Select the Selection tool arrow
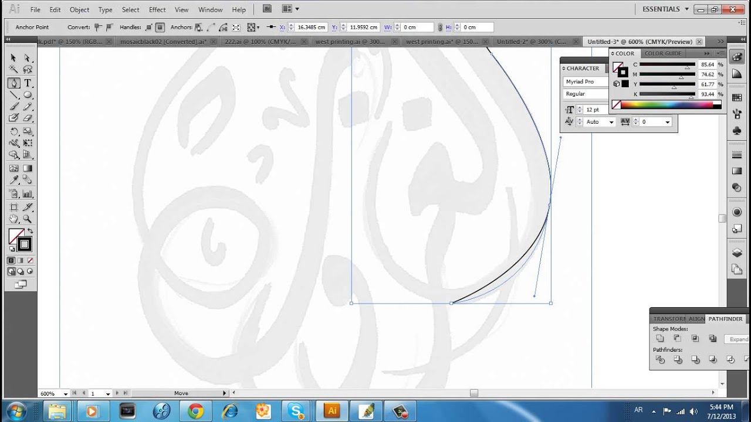This screenshot has height=422, width=751. (13, 58)
